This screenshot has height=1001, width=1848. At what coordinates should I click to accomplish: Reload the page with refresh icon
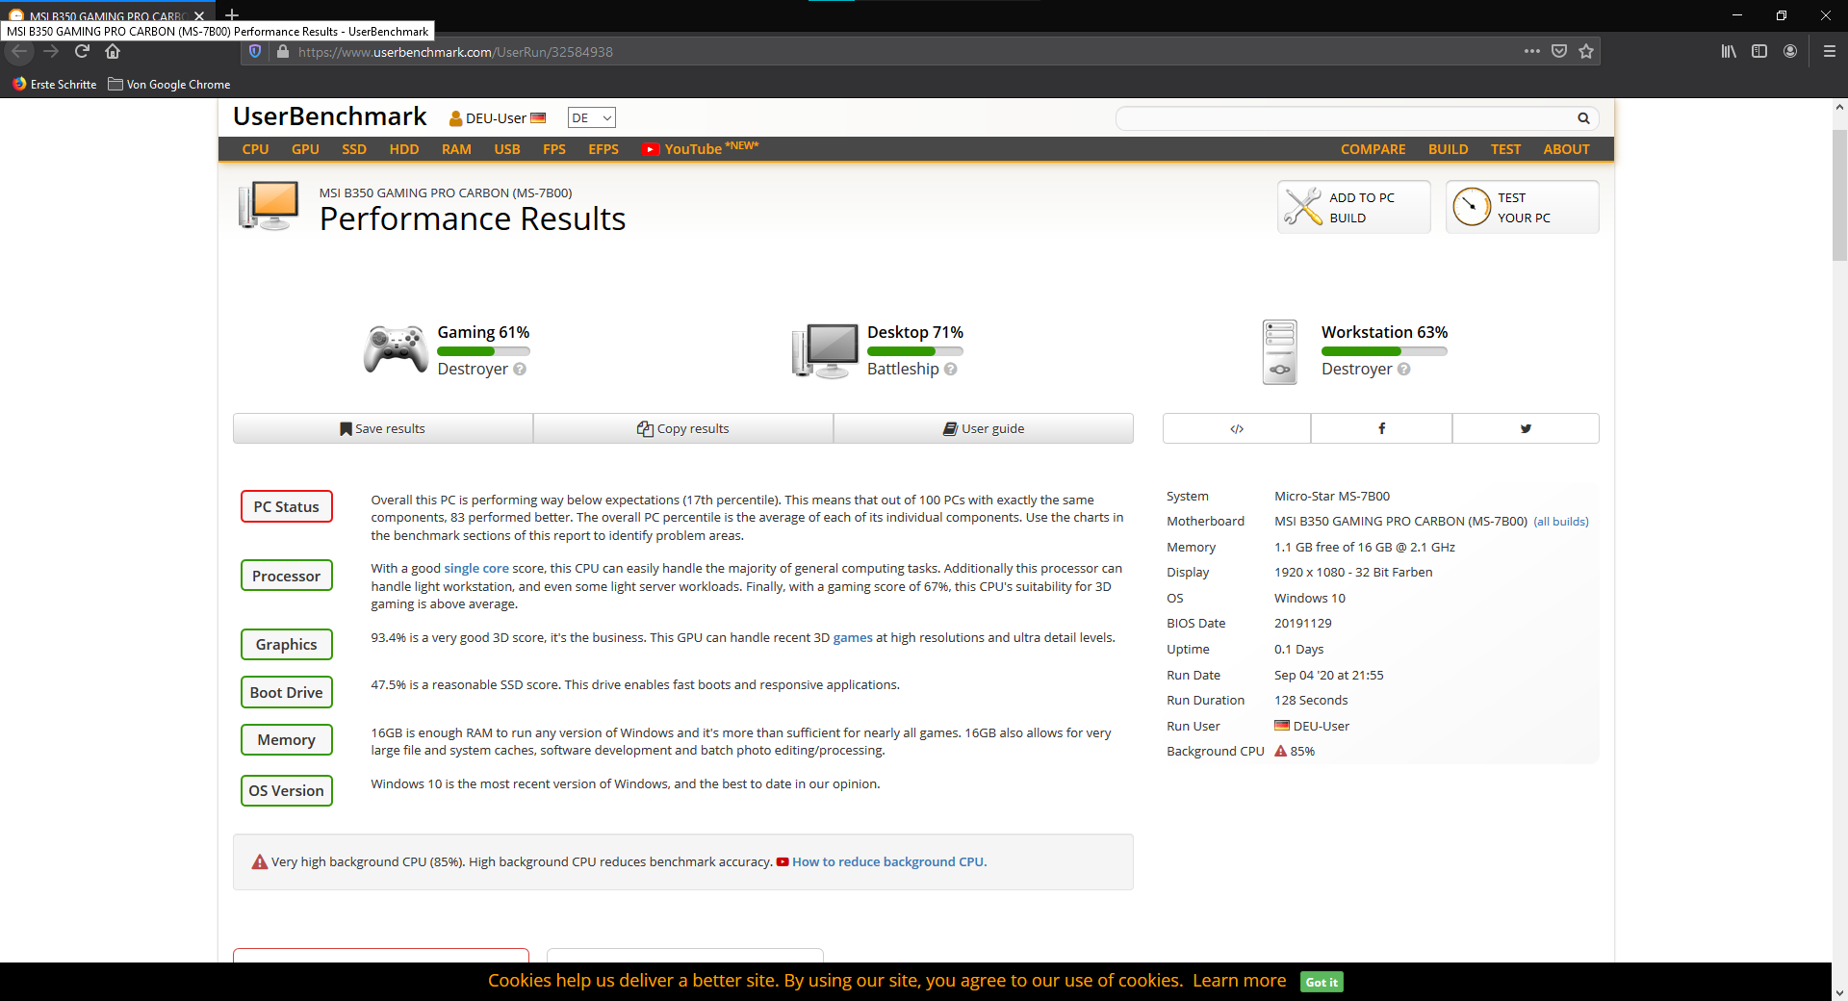click(82, 52)
